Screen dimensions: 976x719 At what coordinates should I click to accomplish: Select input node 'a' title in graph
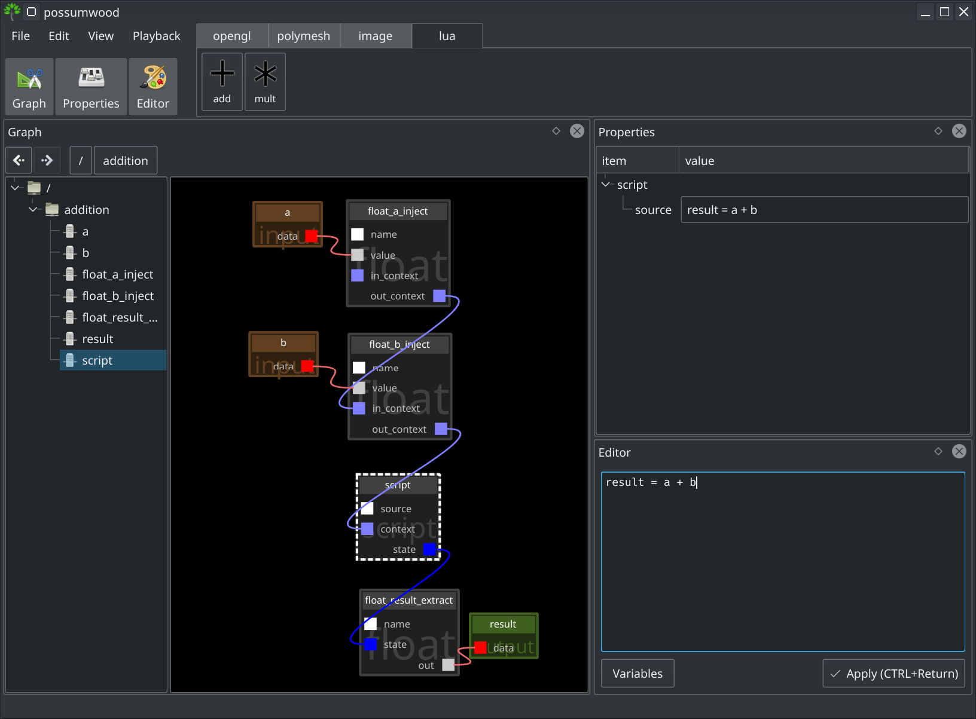[x=288, y=212]
